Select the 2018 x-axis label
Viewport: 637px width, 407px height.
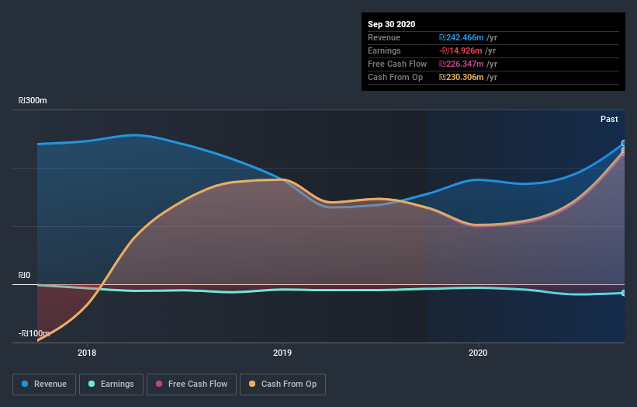coord(87,353)
